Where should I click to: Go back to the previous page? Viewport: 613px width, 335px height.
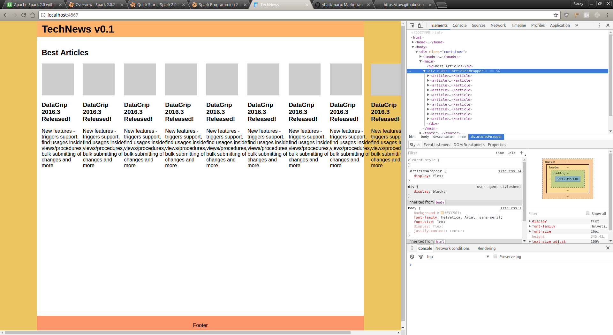[x=6, y=15]
